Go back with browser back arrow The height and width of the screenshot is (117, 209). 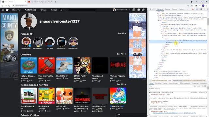coord(2,6)
